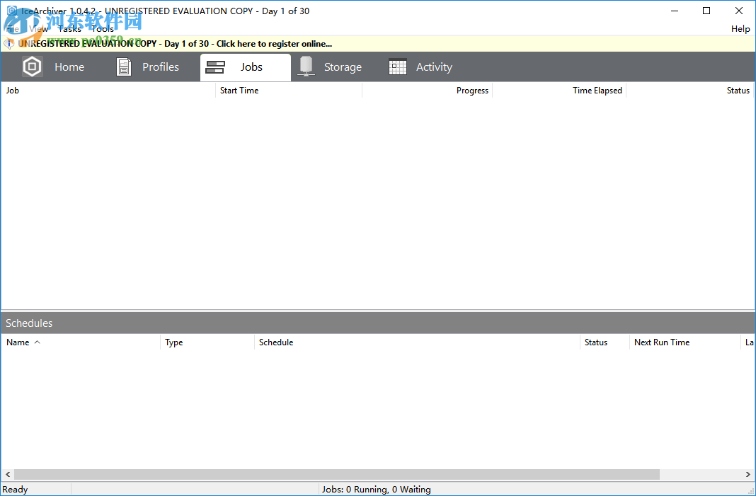The width and height of the screenshot is (756, 496).
Task: Maximize the IceArchiver window
Action: [706, 11]
